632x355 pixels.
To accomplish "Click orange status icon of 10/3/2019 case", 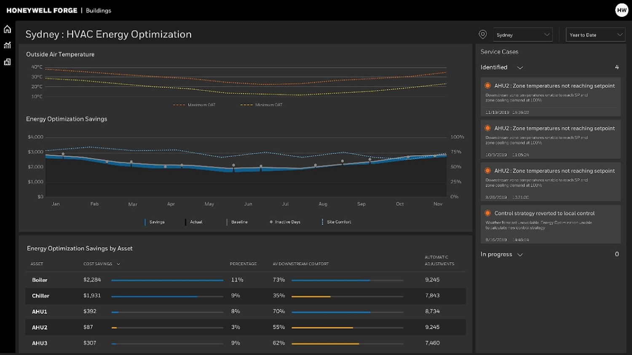I will pos(487,128).
